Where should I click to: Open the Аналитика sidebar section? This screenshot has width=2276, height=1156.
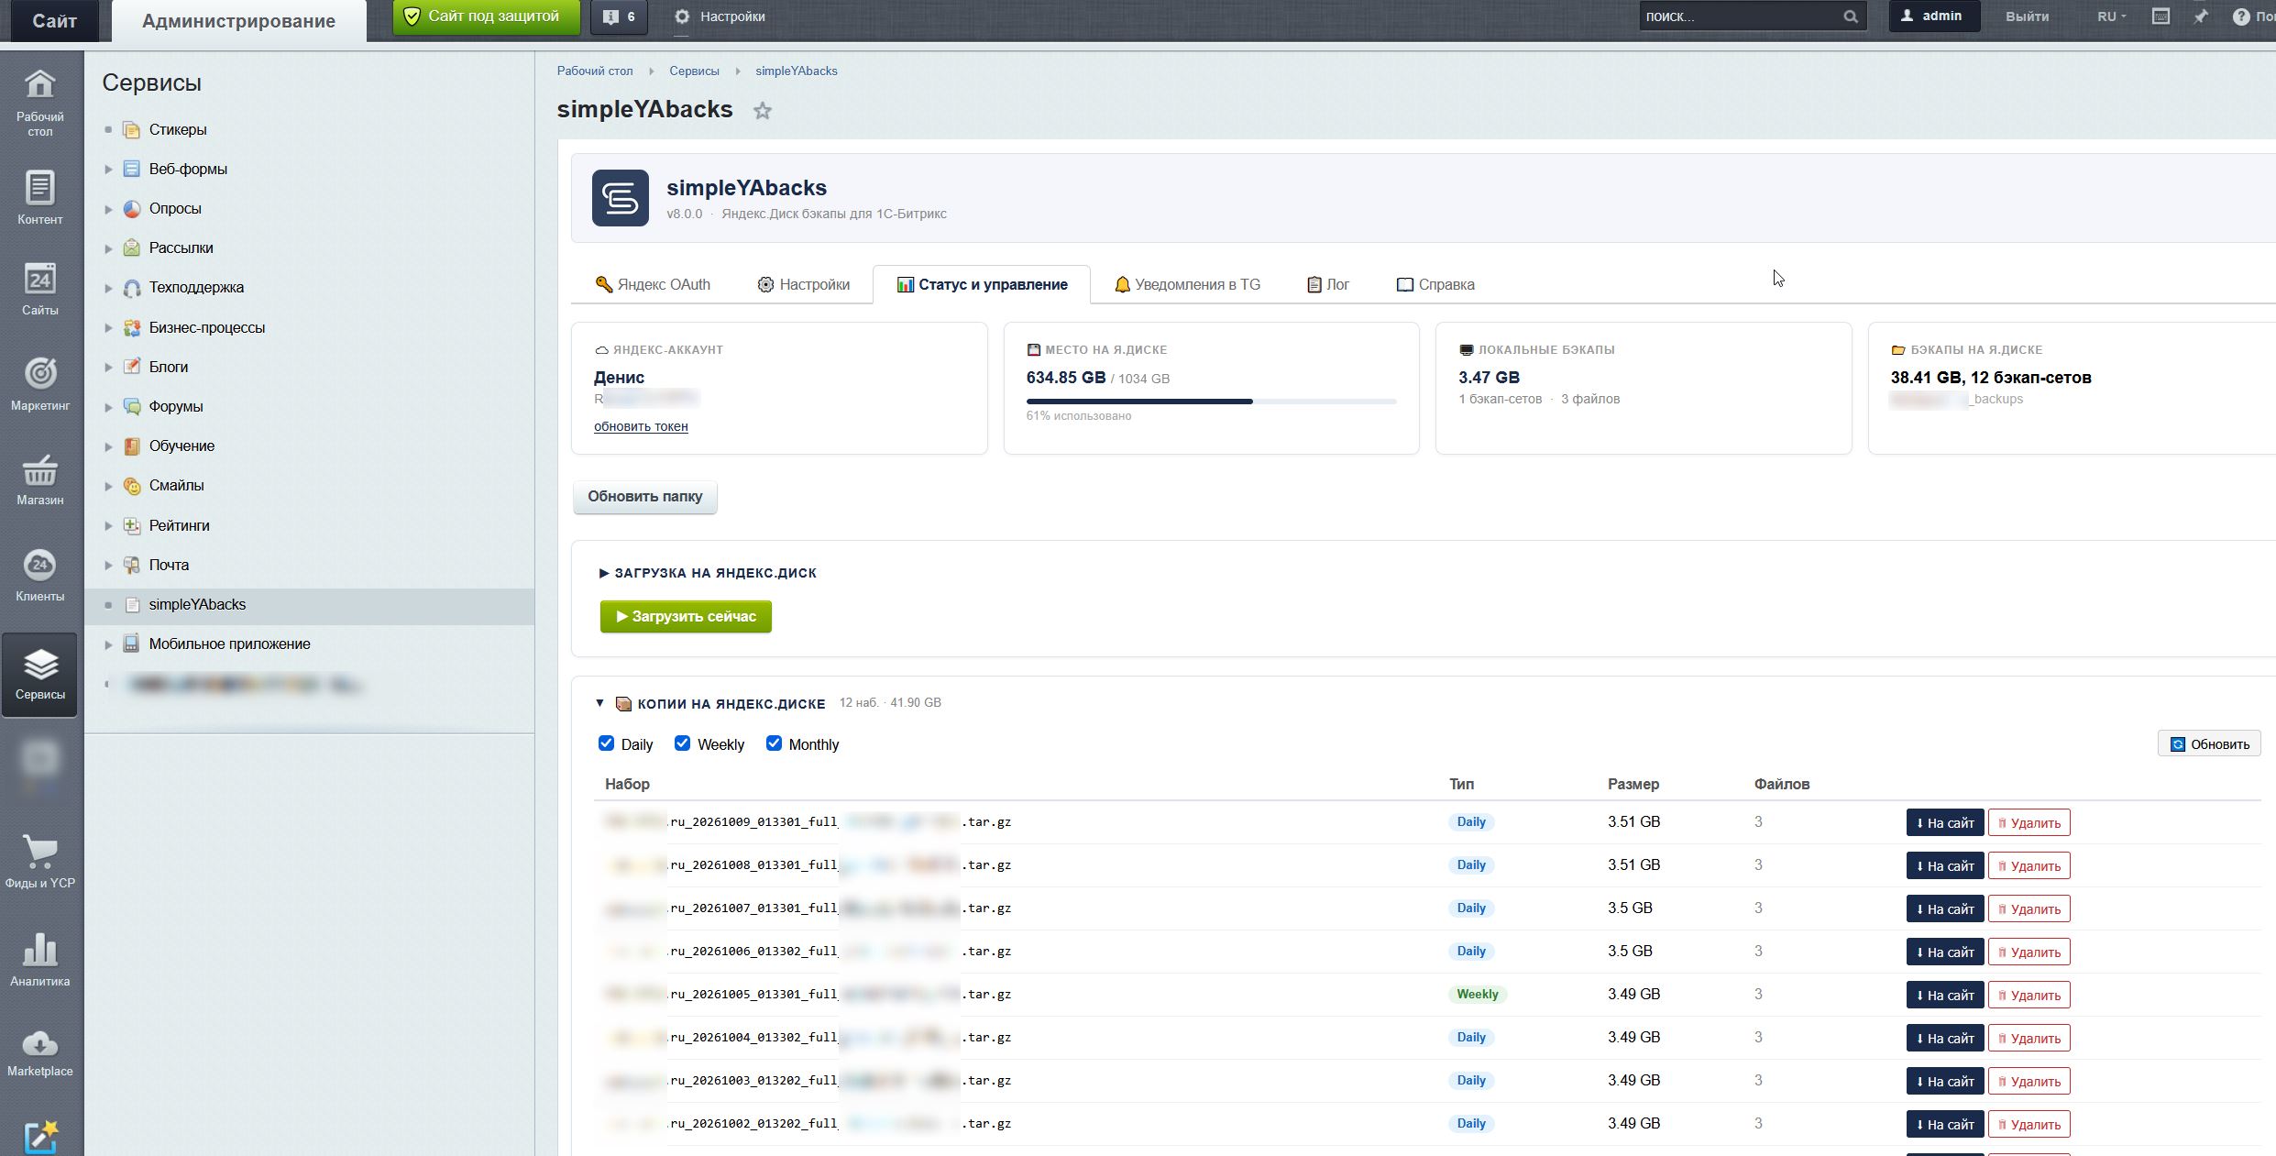39,959
